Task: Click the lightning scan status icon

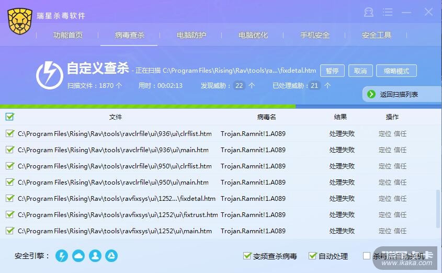Action: 50,75
